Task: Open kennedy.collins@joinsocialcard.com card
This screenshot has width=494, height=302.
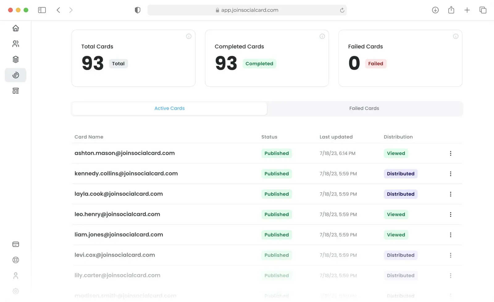Action: click(x=126, y=173)
